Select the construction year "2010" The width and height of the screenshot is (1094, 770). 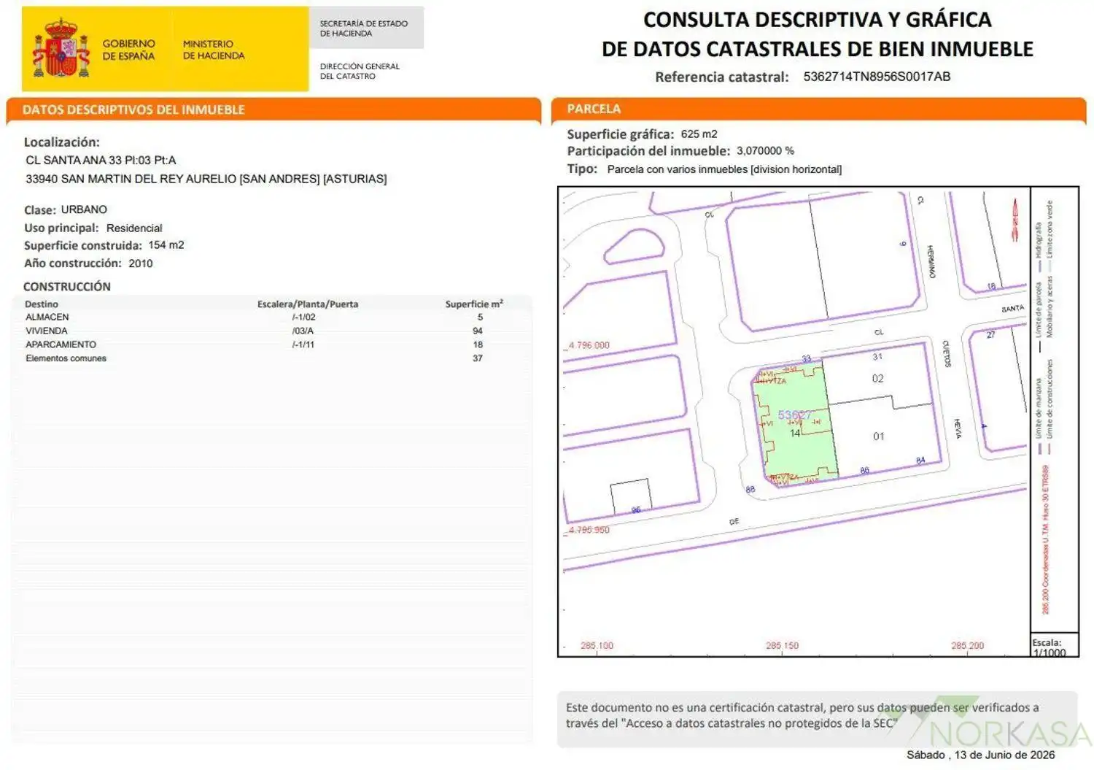coord(141,263)
